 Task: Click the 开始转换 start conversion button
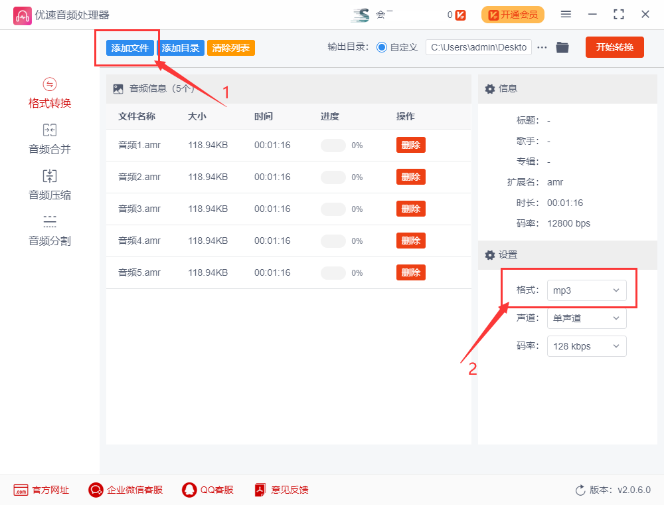[x=614, y=47]
